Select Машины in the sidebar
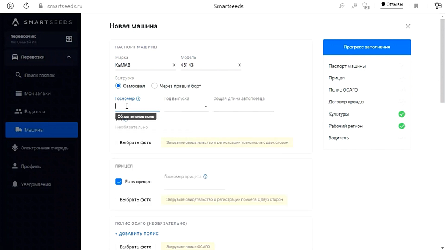 (x=41, y=130)
